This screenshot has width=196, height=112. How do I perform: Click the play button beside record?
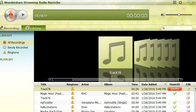pos(23,15)
